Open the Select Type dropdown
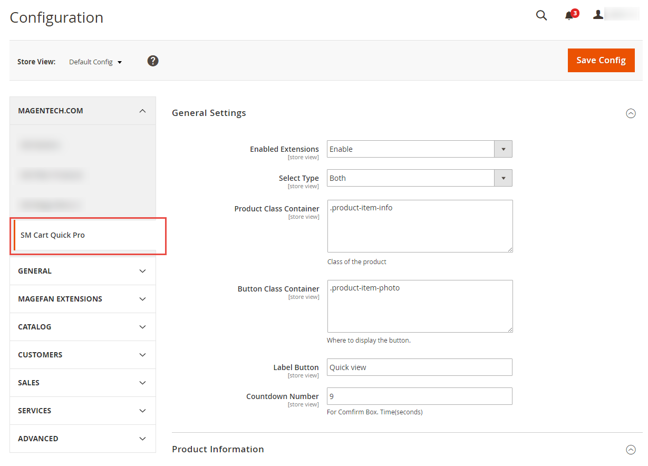 point(419,178)
